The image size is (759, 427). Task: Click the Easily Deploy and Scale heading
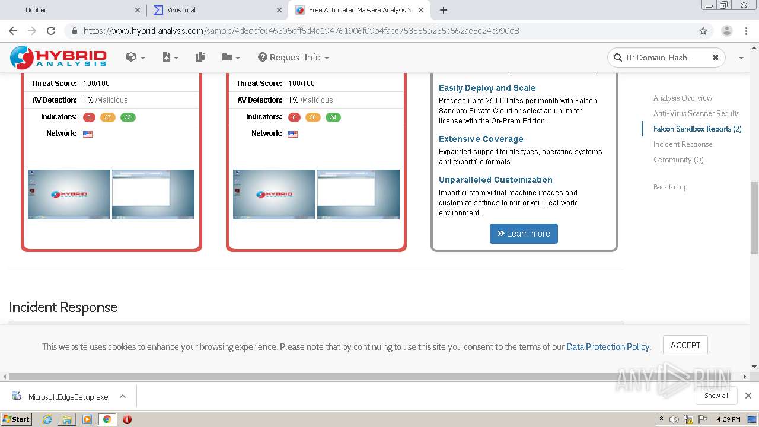pos(487,88)
